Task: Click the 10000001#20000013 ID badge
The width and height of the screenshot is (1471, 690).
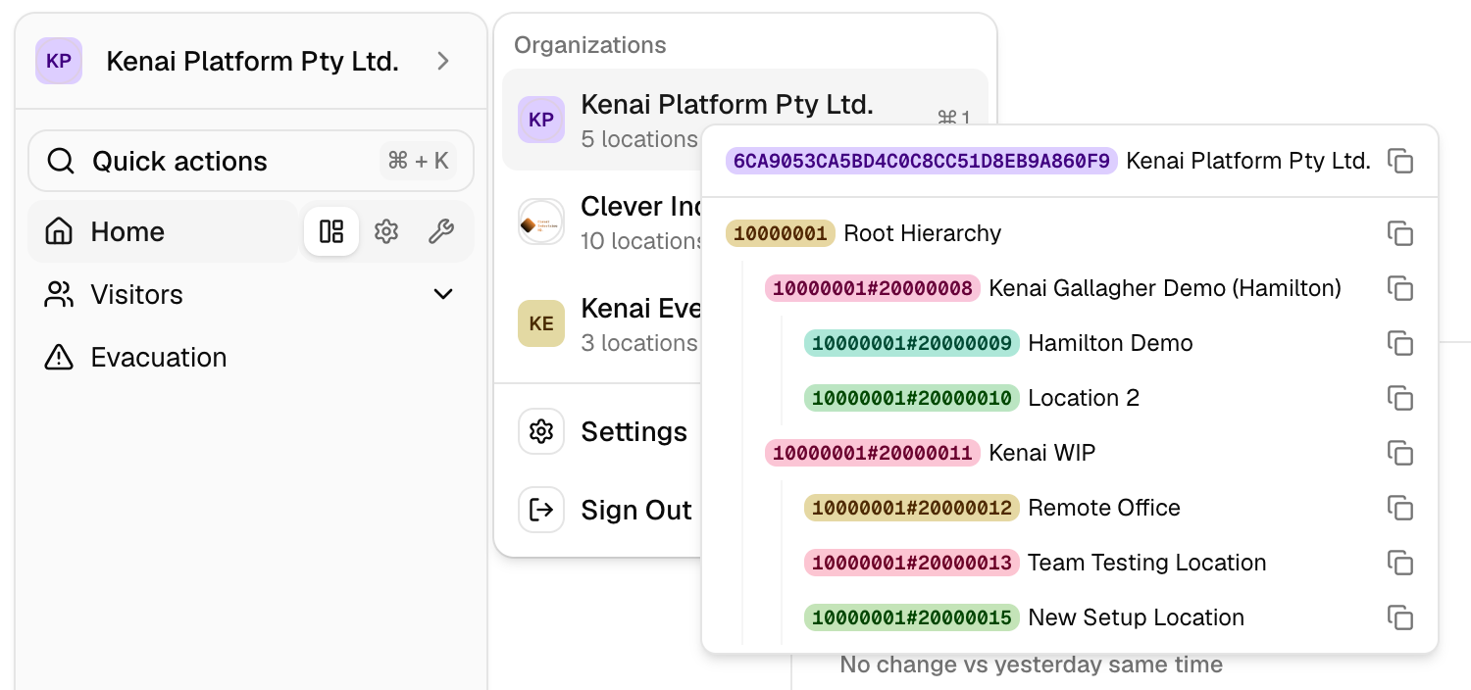Action: 912,563
